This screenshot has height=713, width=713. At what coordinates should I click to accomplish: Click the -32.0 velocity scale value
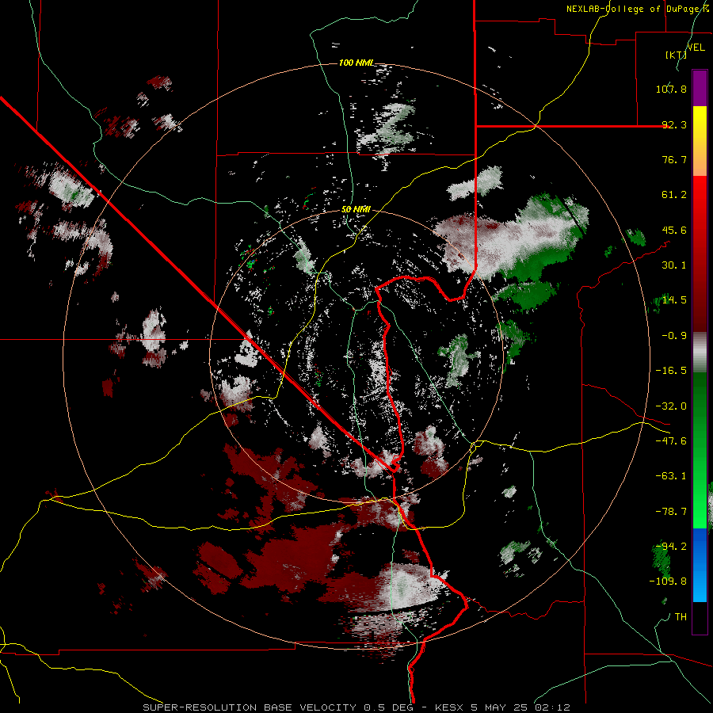tap(671, 406)
